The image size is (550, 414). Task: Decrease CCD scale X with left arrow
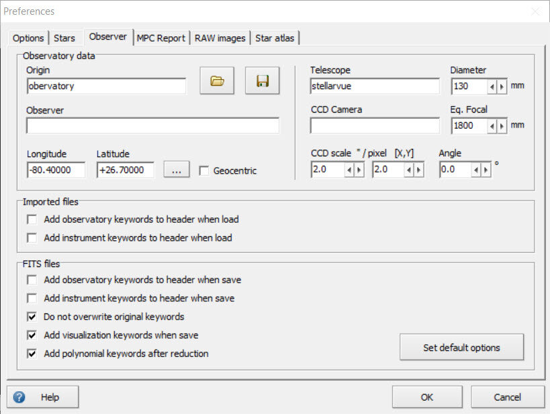point(349,170)
